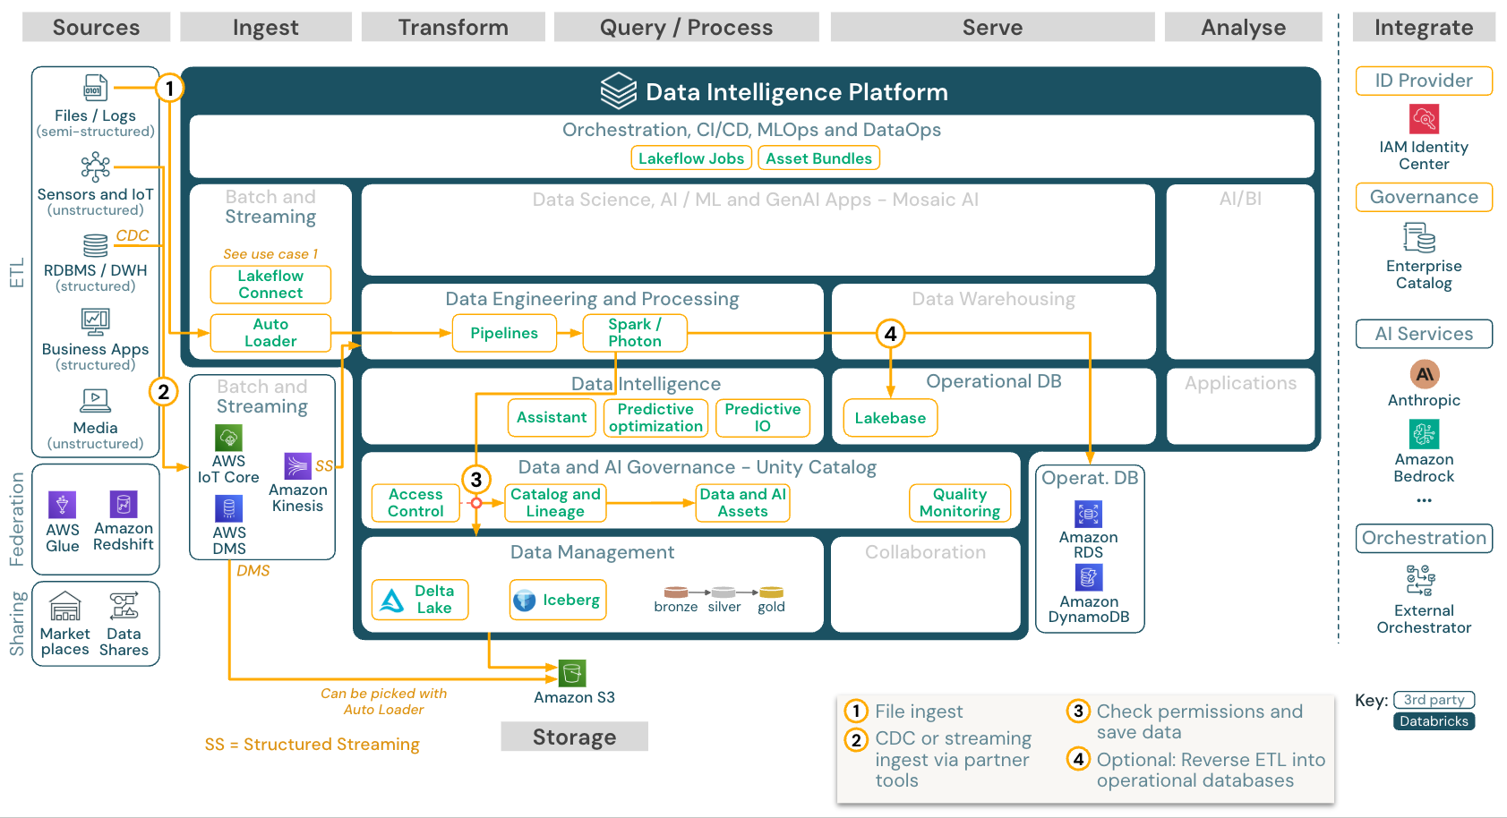1507x818 pixels.
Task: Click the Integrate column header
Action: (x=1423, y=28)
